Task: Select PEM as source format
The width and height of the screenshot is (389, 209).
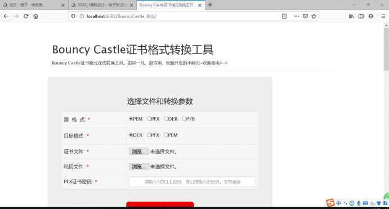Action: click(x=131, y=119)
